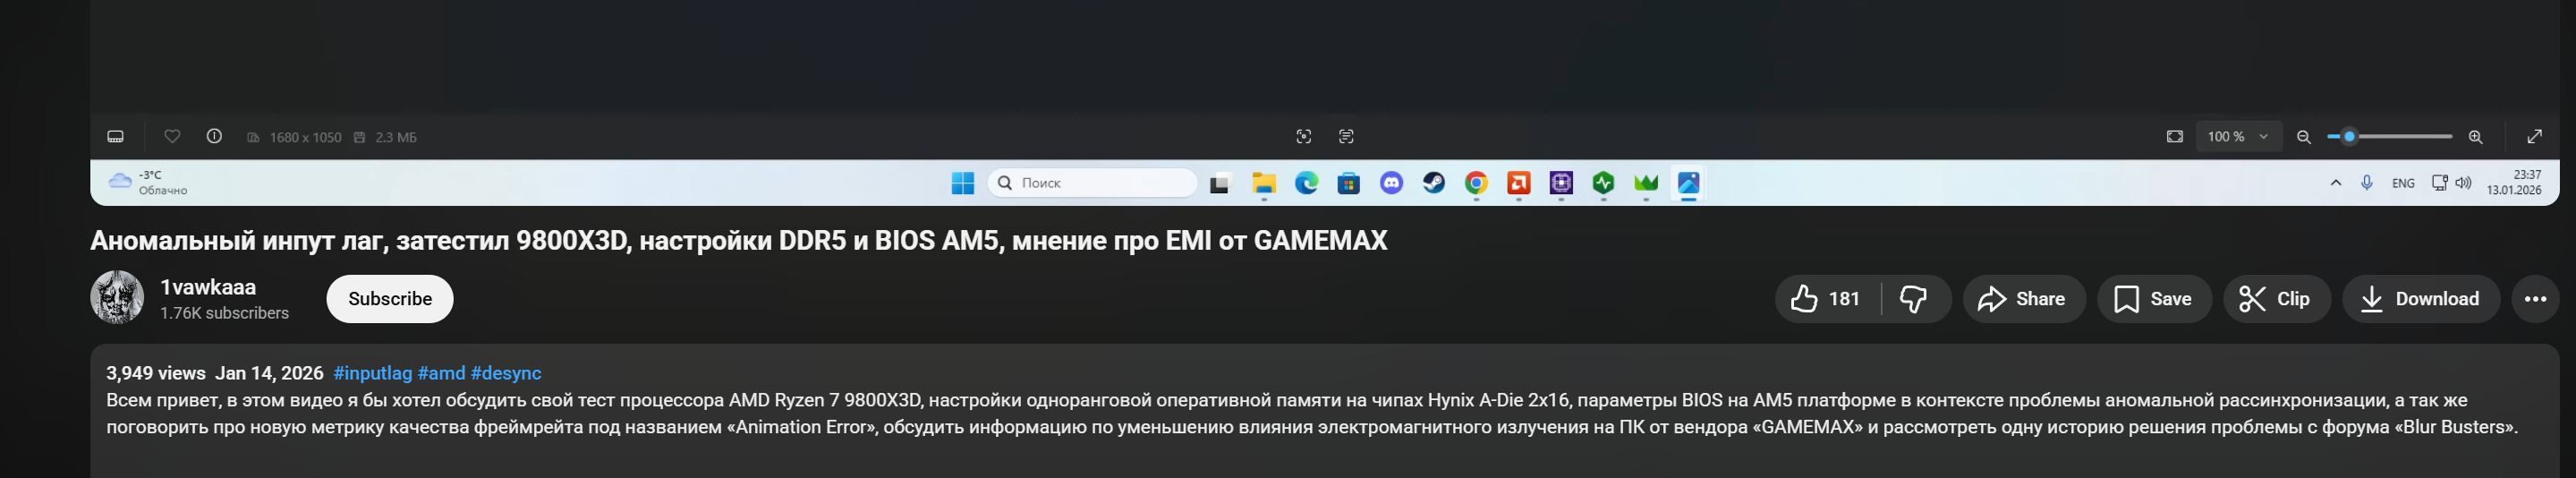Click the network tray icon
2576x478 pixels.
(2440, 183)
